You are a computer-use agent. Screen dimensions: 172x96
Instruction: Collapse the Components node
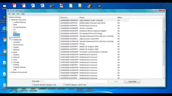[10, 37]
